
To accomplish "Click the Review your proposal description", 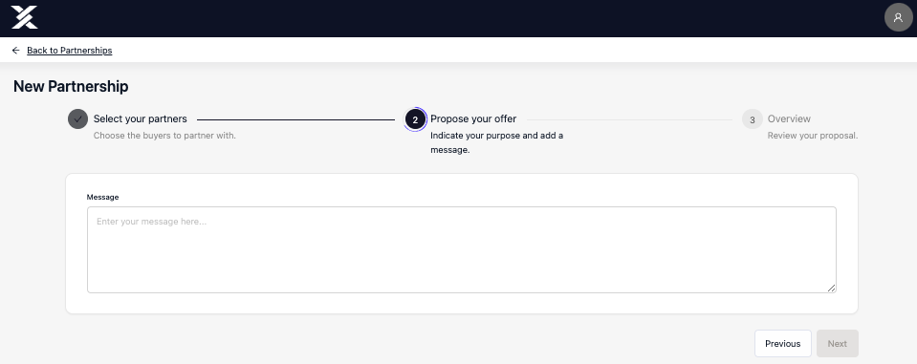I will (813, 136).
